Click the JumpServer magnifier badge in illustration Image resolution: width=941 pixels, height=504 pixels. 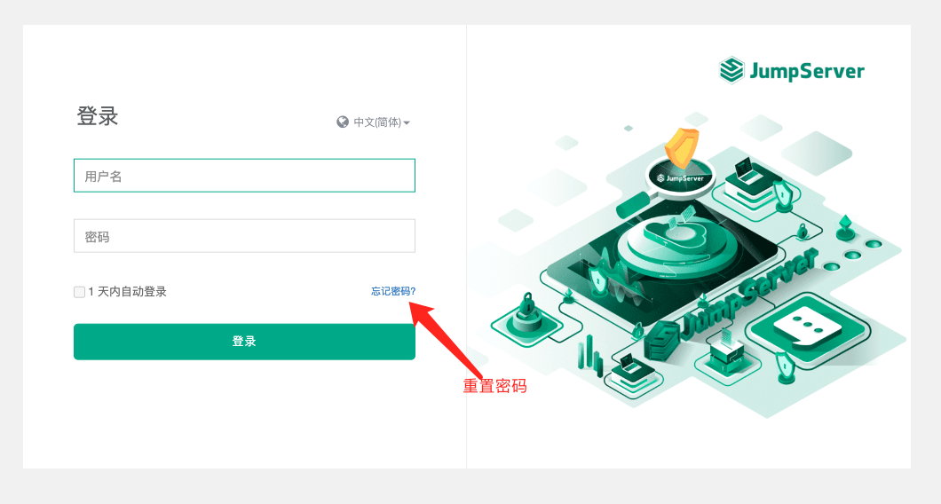click(x=681, y=177)
